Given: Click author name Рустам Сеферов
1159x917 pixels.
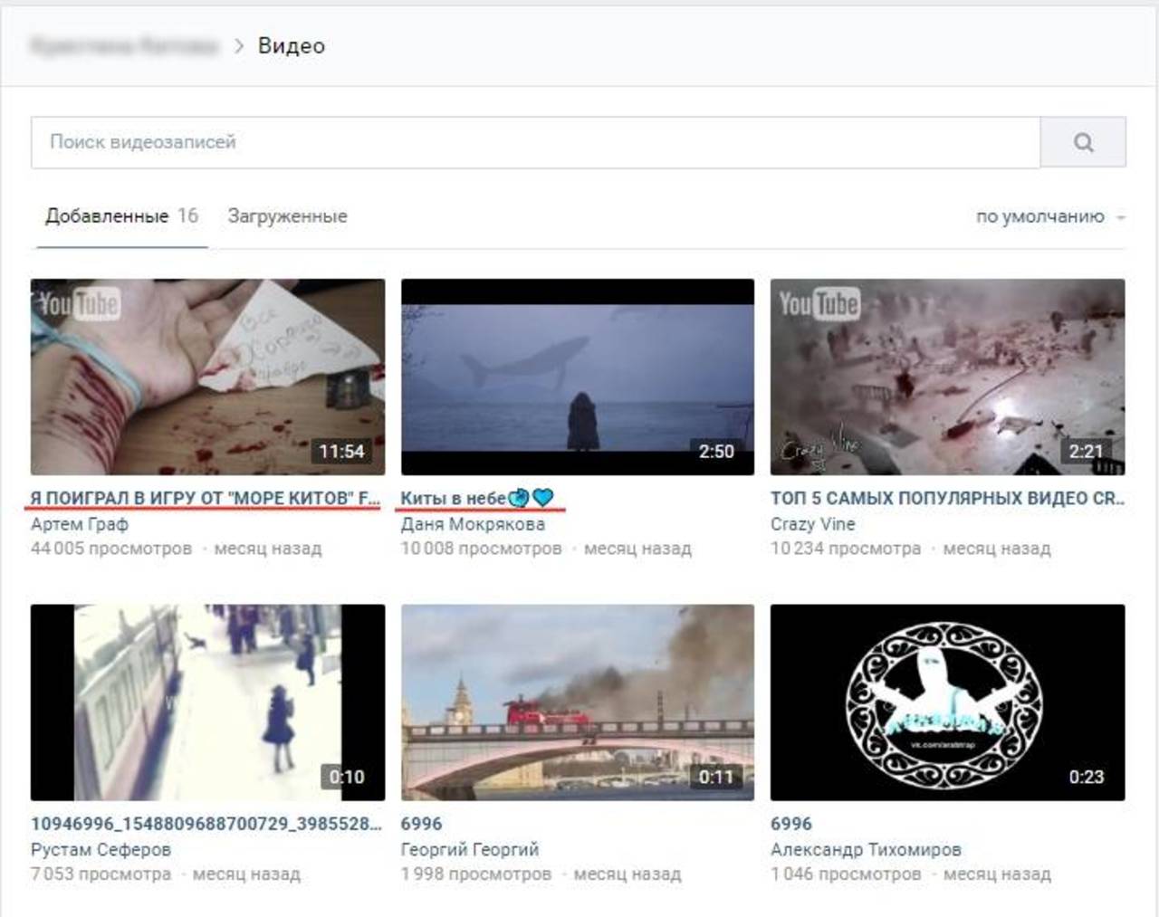Looking at the screenshot, I should coord(101,850).
